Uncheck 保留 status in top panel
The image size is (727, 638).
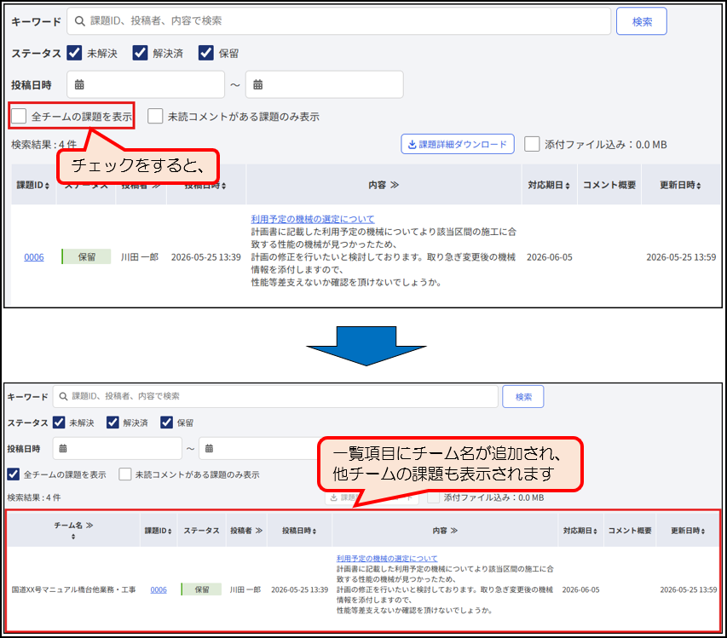(x=206, y=53)
